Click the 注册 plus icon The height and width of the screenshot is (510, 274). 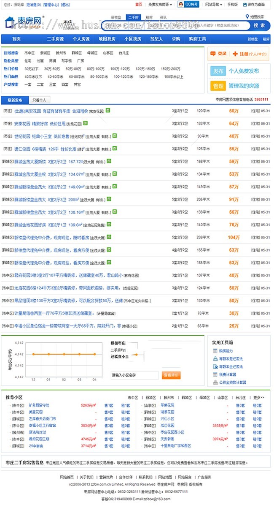pyautogui.click(x=235, y=54)
